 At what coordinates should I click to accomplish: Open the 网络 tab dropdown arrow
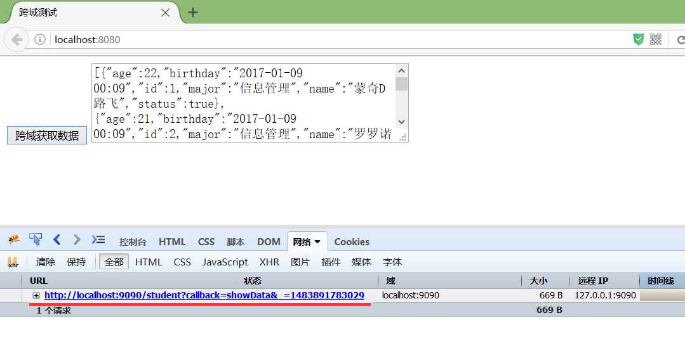click(x=317, y=241)
